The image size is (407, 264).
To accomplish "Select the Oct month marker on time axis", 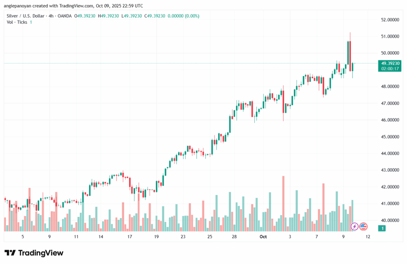I will [x=263, y=237].
